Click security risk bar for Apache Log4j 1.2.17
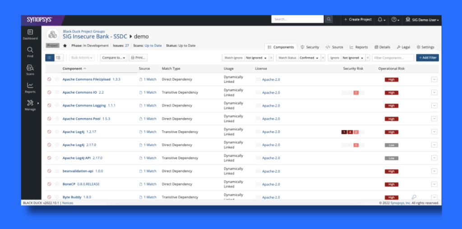462x229 pixels. tap(353, 132)
